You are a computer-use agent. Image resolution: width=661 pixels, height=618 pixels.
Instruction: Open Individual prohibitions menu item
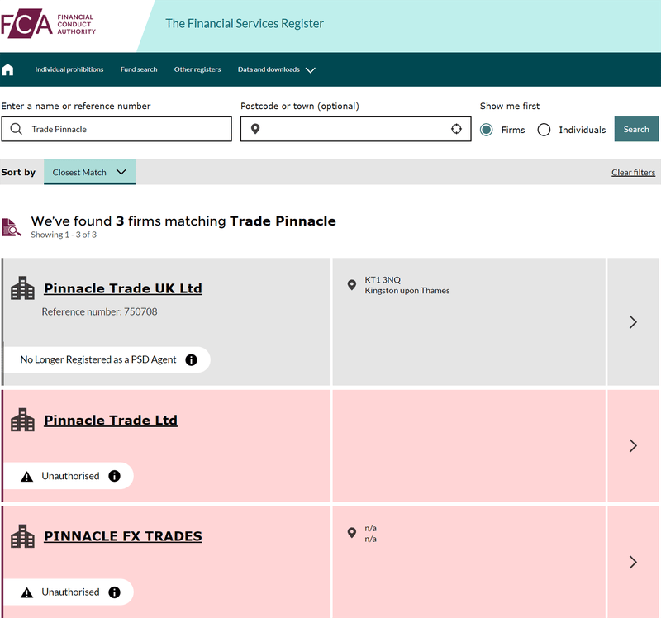point(69,69)
